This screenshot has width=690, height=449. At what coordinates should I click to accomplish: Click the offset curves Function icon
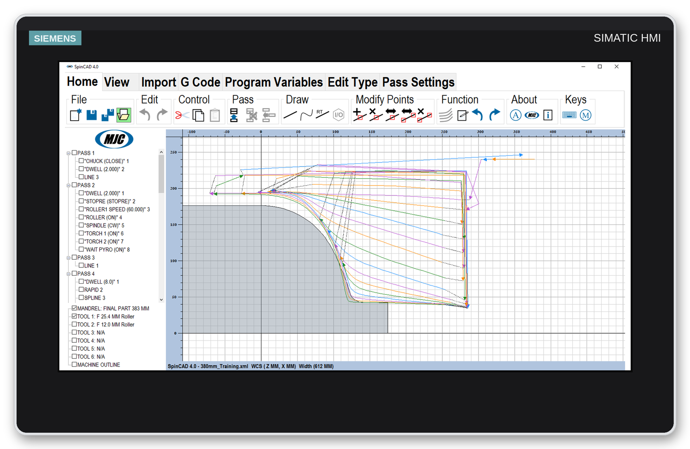click(x=446, y=115)
